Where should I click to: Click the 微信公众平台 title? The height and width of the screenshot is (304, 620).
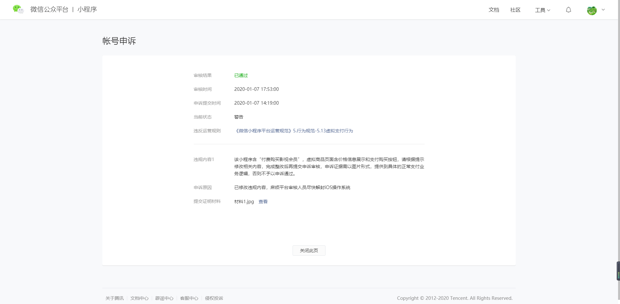click(x=49, y=9)
